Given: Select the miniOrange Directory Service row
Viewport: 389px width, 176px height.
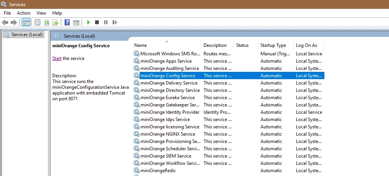Looking at the screenshot, I should 229,90.
